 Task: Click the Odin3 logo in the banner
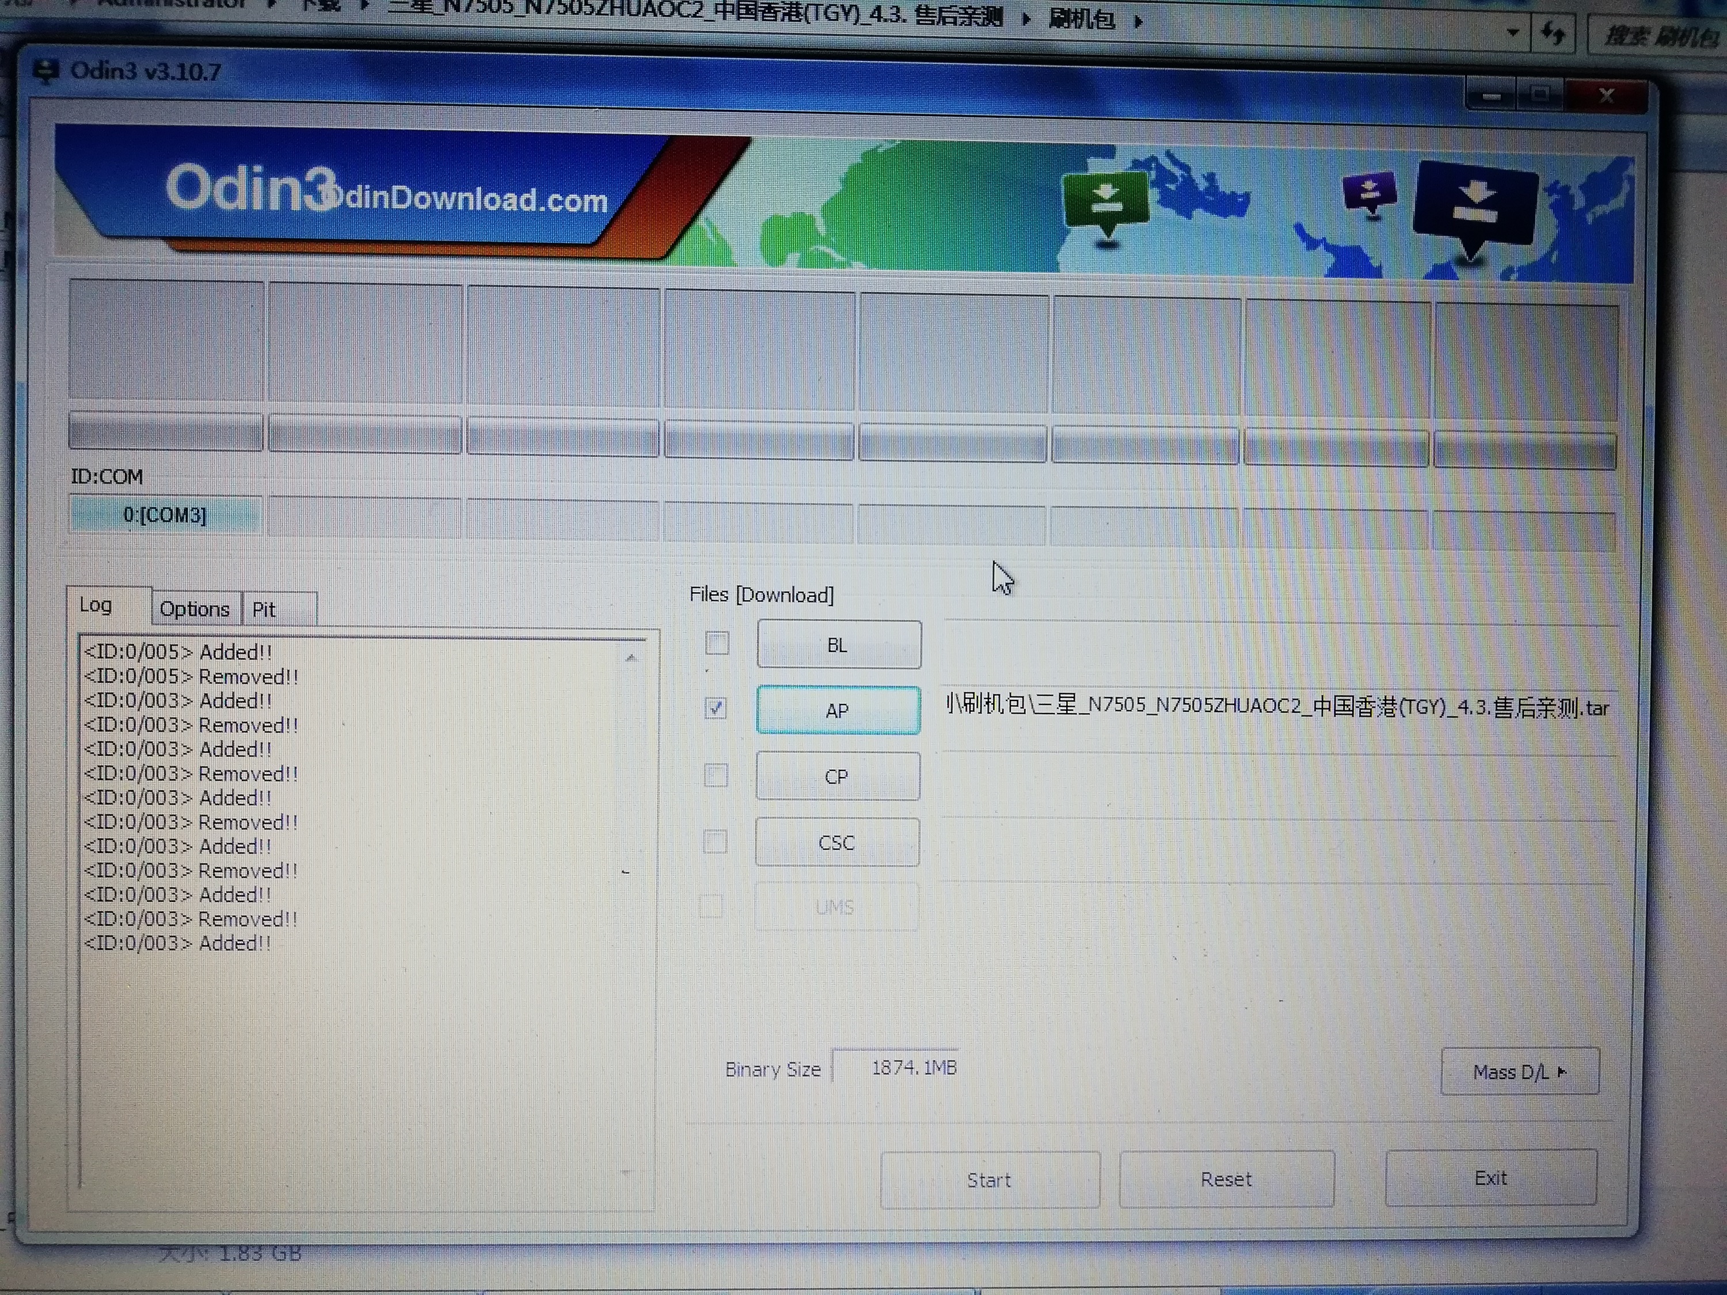(250, 190)
